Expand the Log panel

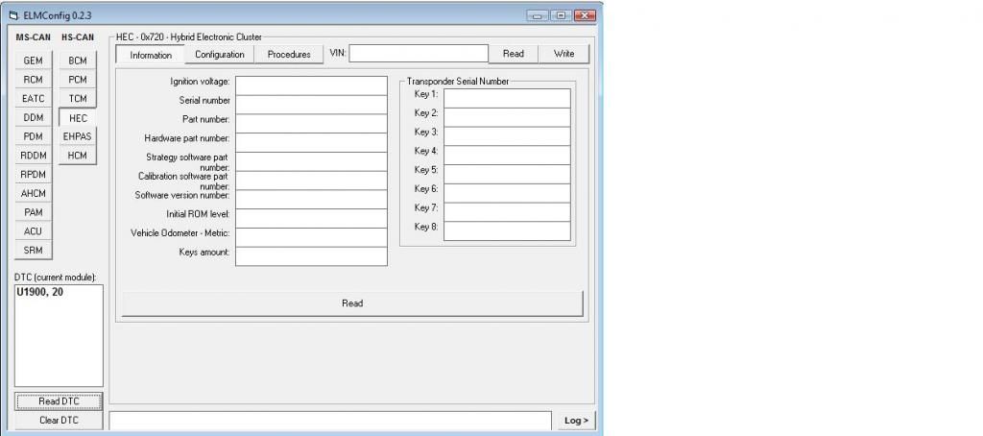[575, 421]
